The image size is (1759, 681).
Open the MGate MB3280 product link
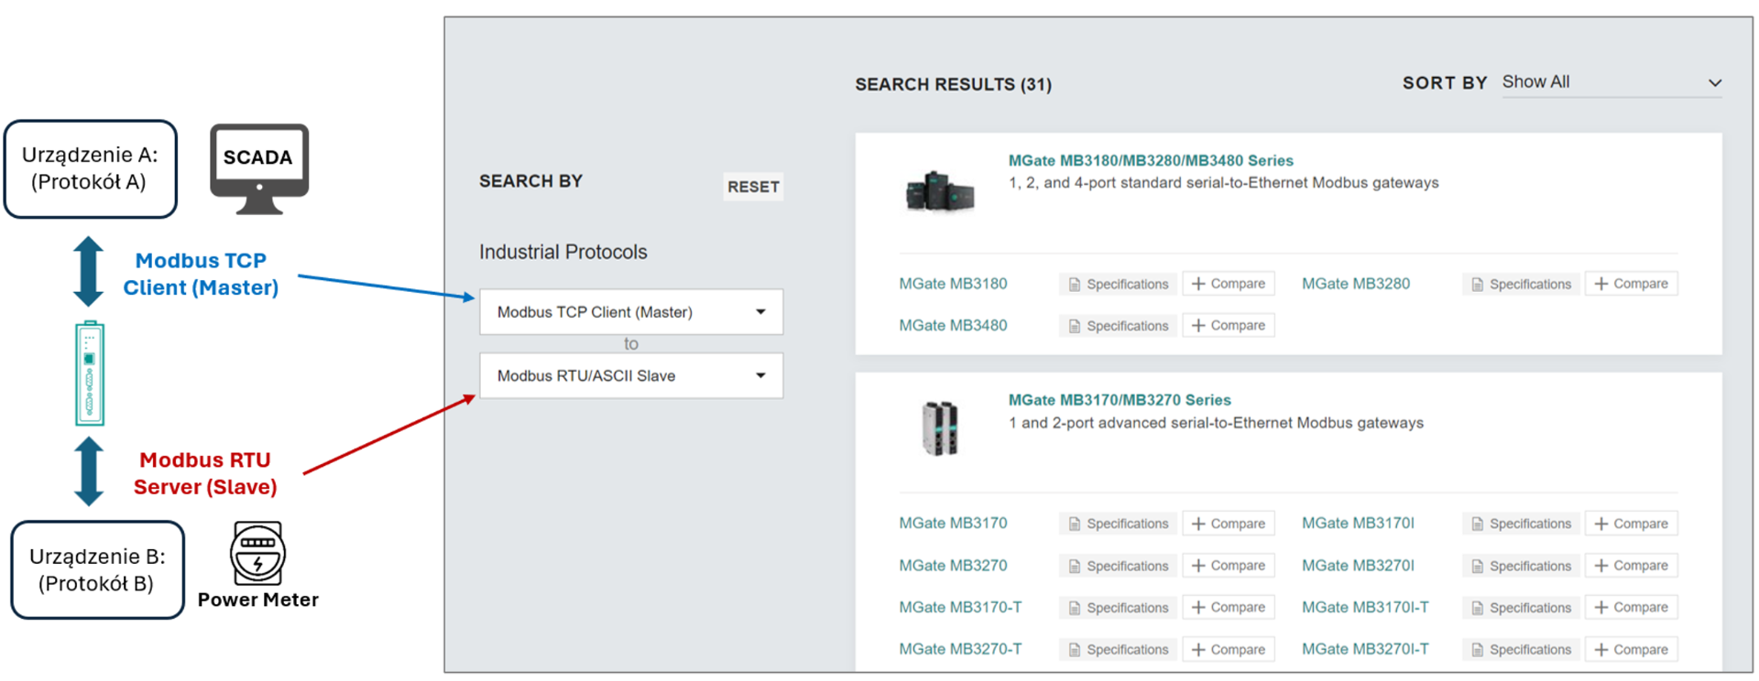(x=1356, y=284)
